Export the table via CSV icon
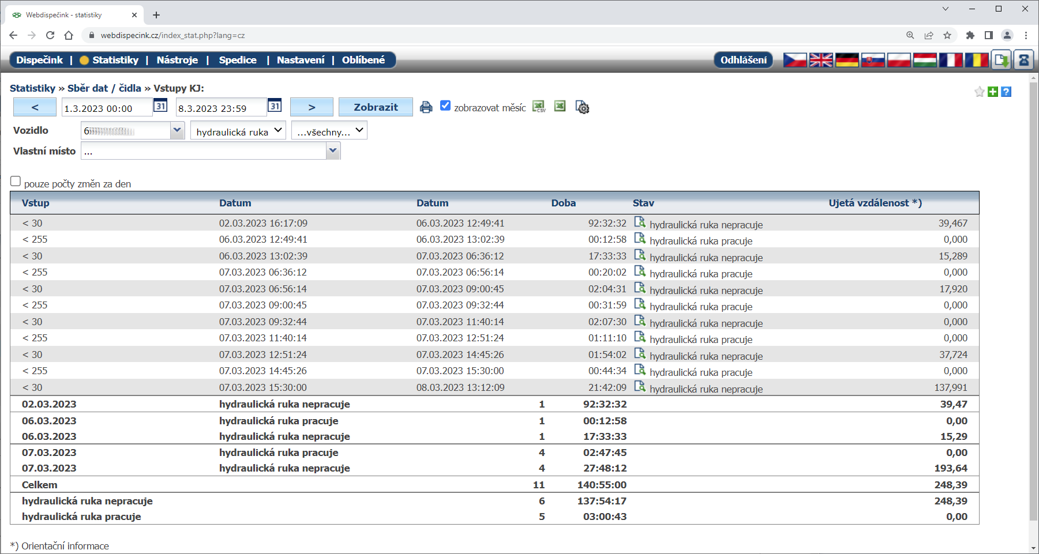Screen dimensions: 1039x554 click(x=539, y=107)
